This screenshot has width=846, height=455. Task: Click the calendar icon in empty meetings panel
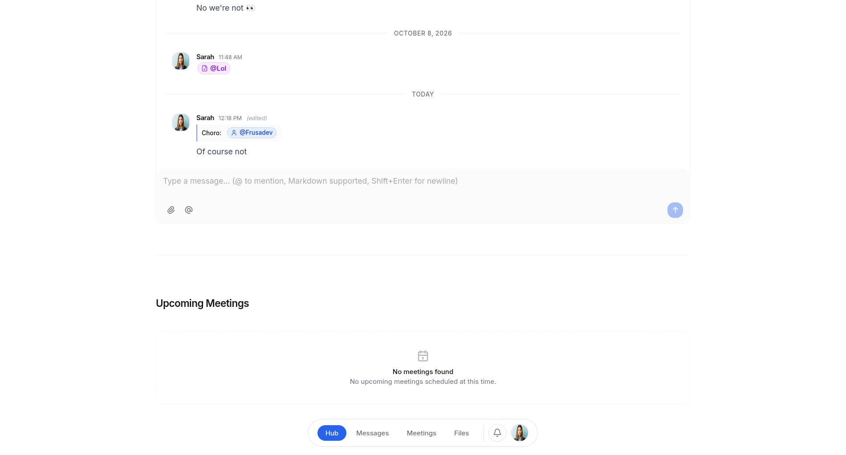(423, 356)
